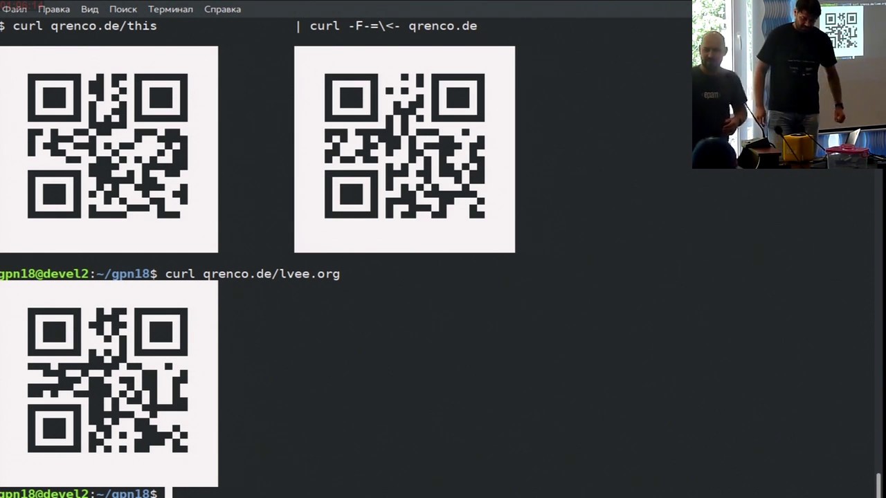
Task: Open the Вид menu
Action: 89,9
